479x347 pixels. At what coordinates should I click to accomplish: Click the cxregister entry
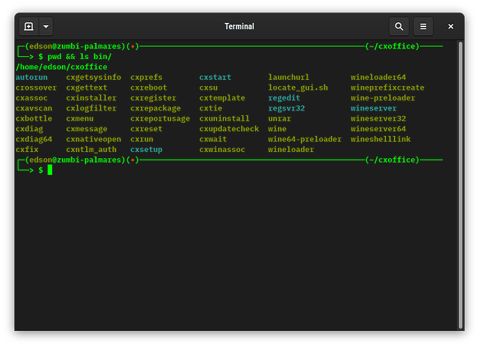tap(154, 98)
